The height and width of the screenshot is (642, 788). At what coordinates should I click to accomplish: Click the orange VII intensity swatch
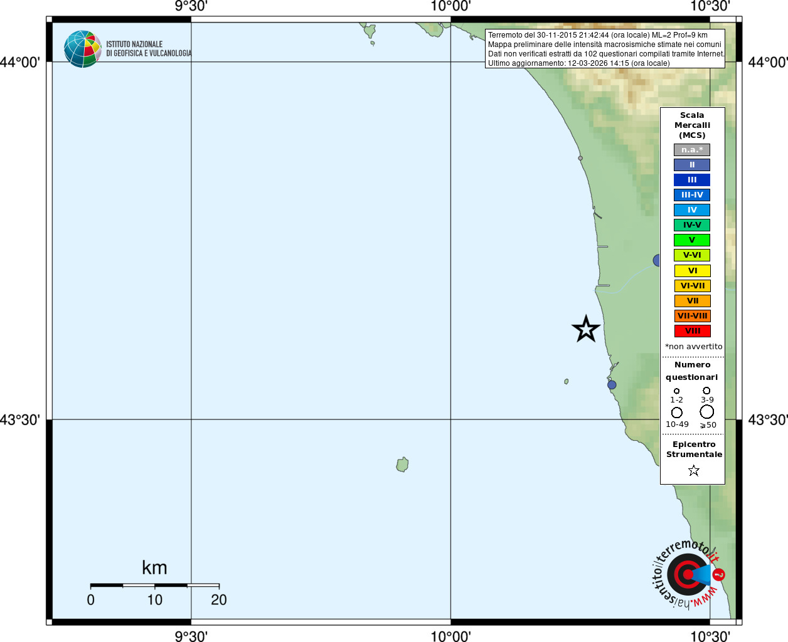pos(692,301)
